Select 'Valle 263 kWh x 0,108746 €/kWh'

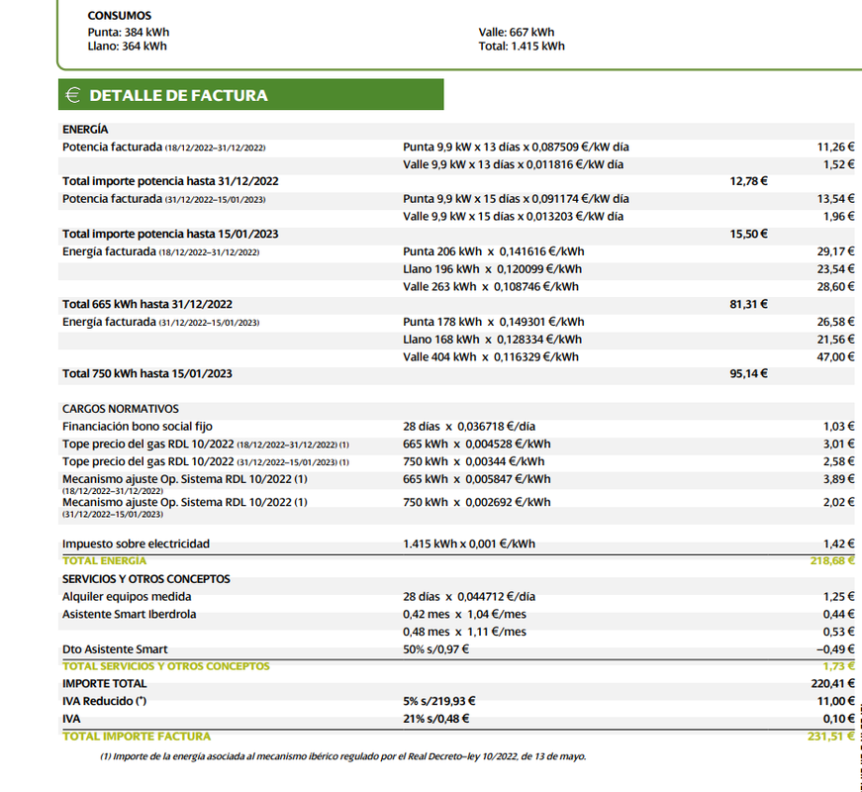pyautogui.click(x=491, y=287)
